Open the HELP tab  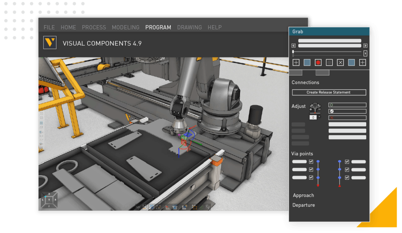(215, 27)
